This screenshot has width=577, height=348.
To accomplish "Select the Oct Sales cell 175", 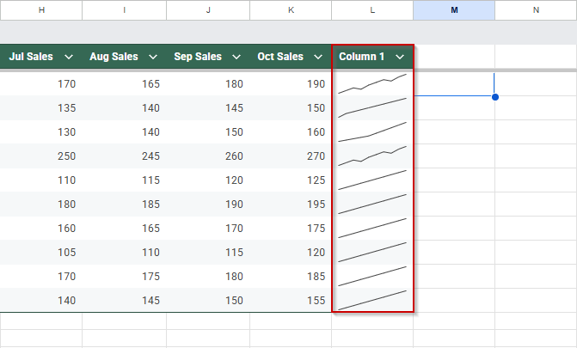I will click(x=291, y=228).
